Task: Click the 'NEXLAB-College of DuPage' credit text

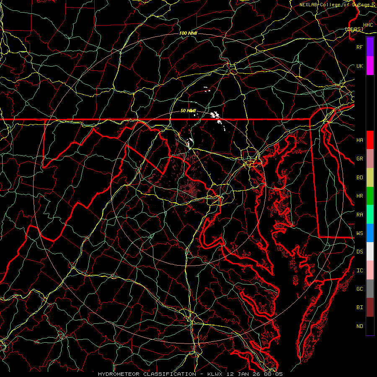Action: 334,5
